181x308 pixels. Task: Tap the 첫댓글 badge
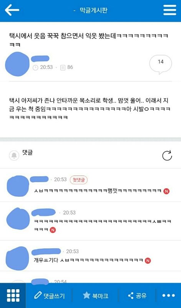79,180
